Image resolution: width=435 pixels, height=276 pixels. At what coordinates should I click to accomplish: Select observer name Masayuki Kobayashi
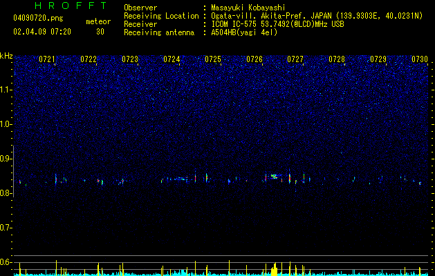(x=248, y=8)
